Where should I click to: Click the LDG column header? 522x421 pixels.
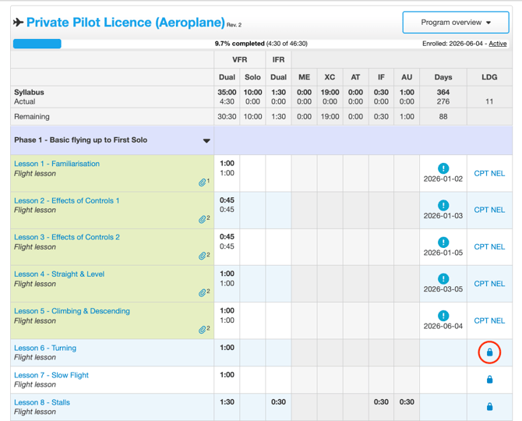tap(489, 77)
